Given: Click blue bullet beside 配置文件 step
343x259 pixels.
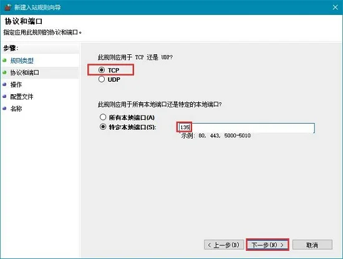Looking at the screenshot, I should tap(4, 96).
